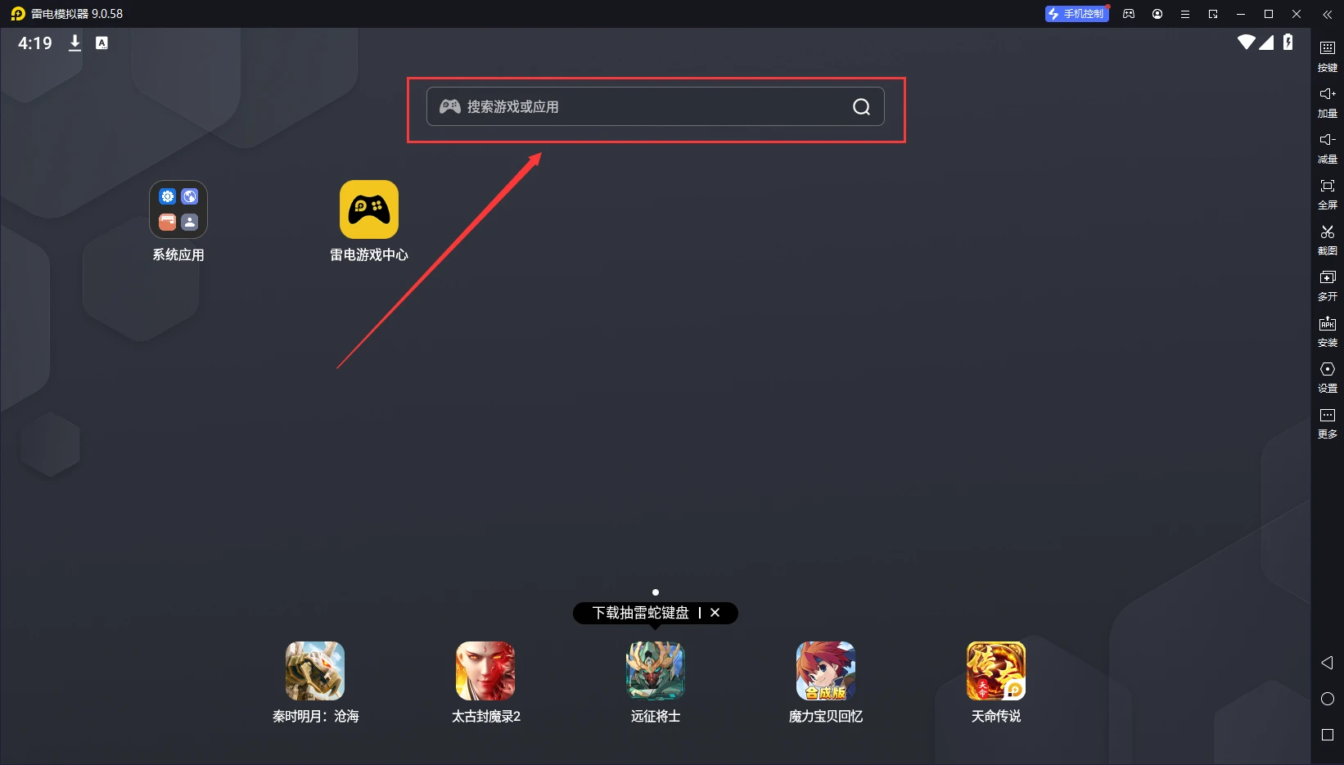Screen dimensions: 1344x765
Task: Open the 远征将士 game
Action: [656, 682]
